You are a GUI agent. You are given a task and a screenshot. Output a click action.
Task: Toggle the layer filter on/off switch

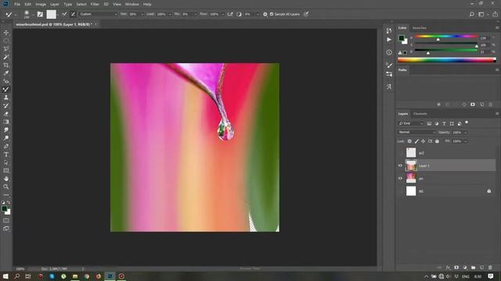click(x=467, y=123)
